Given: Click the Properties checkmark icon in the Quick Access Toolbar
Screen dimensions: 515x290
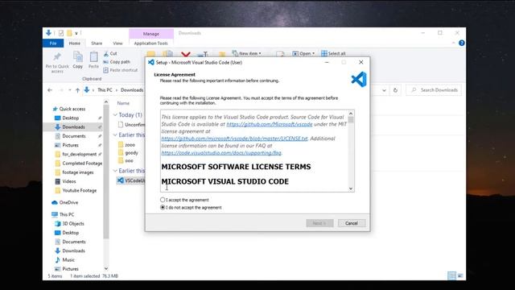Looking at the screenshot, I should pos(61,33).
